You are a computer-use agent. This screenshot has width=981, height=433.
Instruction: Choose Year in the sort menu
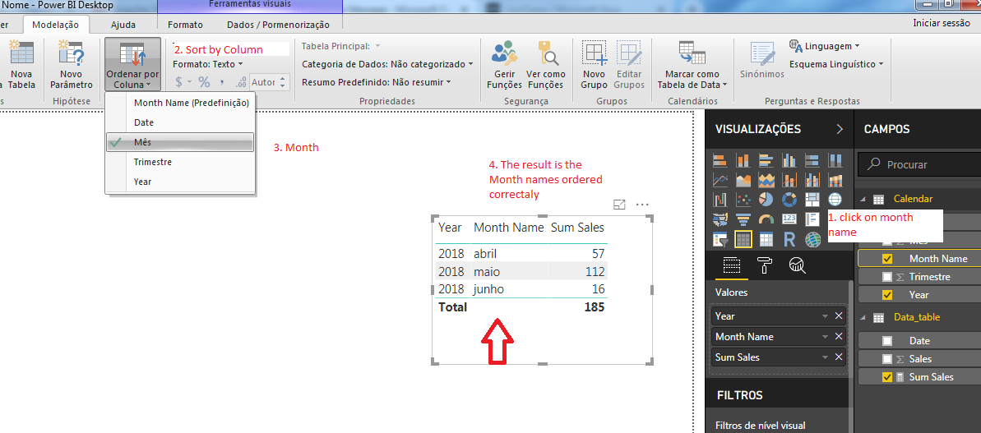180,182
